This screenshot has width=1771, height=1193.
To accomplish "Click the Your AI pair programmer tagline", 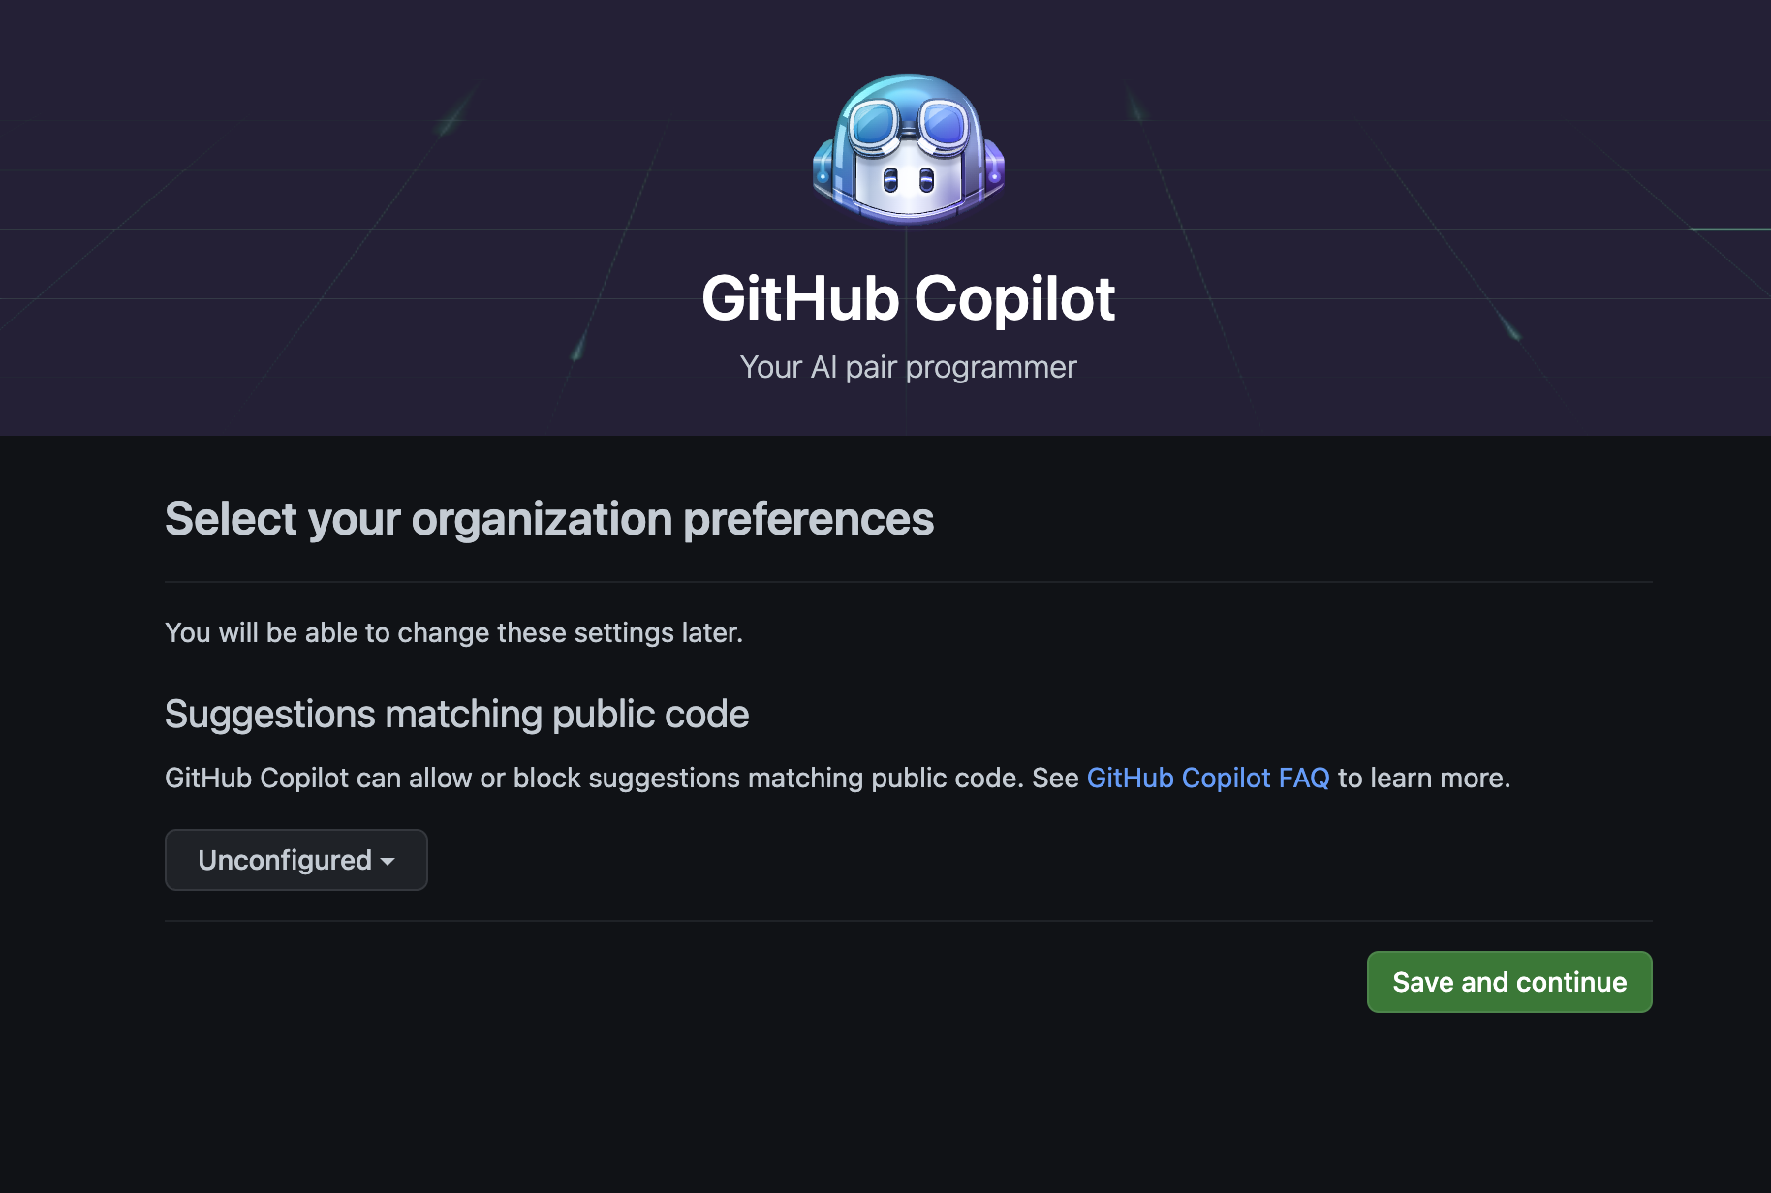I will click(x=907, y=366).
